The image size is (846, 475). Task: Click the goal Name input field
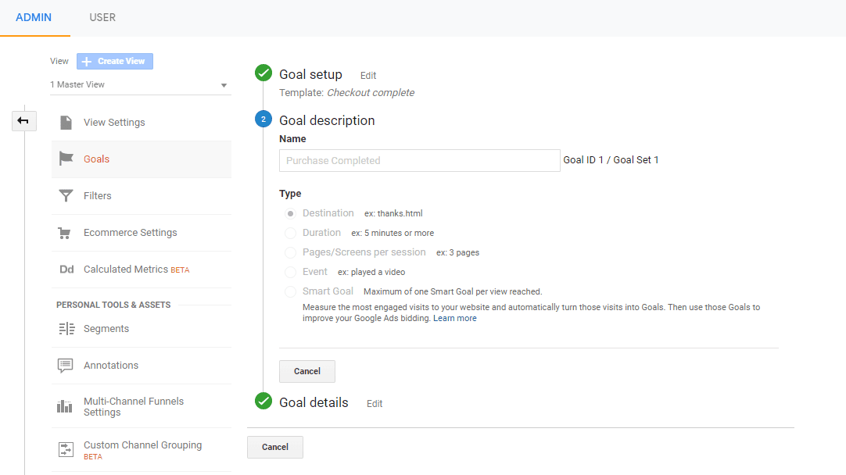pyautogui.click(x=419, y=160)
